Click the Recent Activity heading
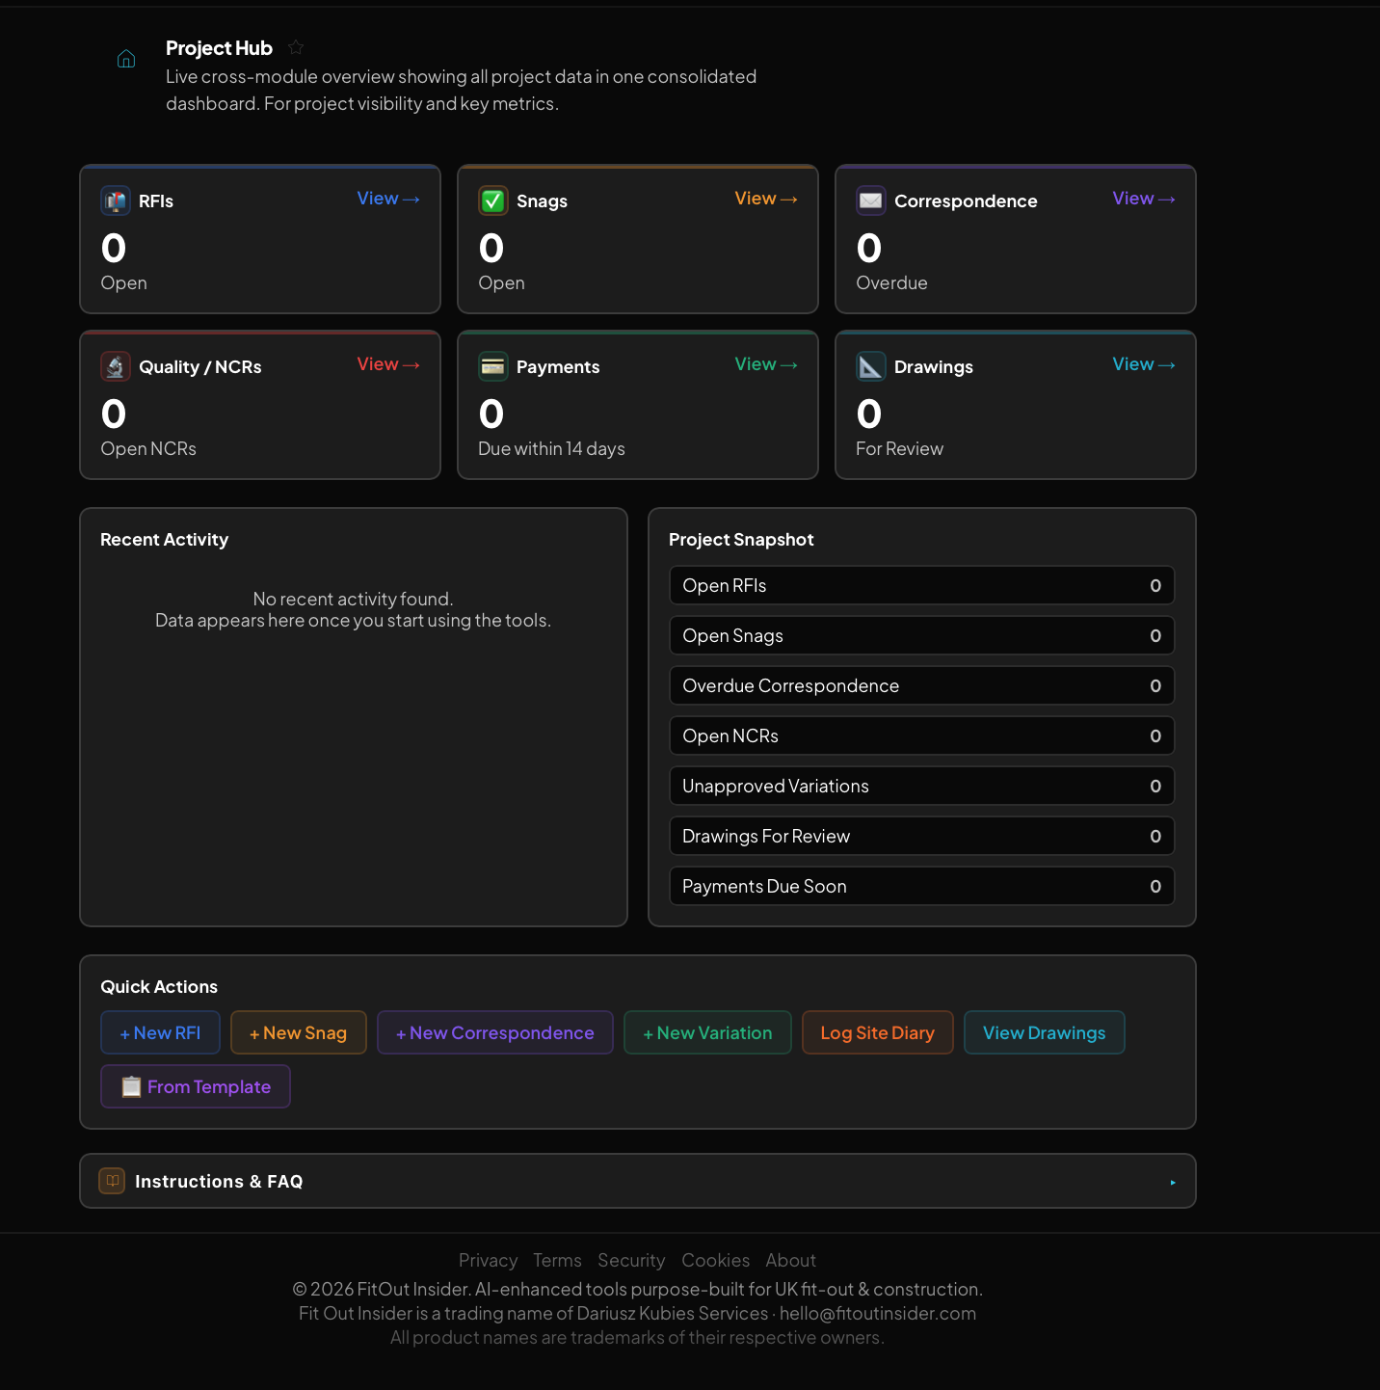The height and width of the screenshot is (1390, 1380). (x=165, y=540)
